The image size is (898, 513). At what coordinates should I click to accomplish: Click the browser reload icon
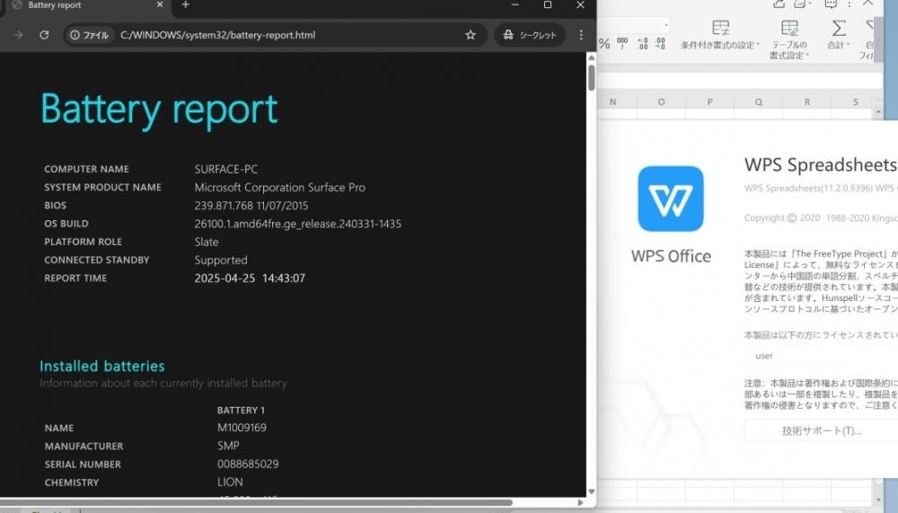tap(44, 35)
